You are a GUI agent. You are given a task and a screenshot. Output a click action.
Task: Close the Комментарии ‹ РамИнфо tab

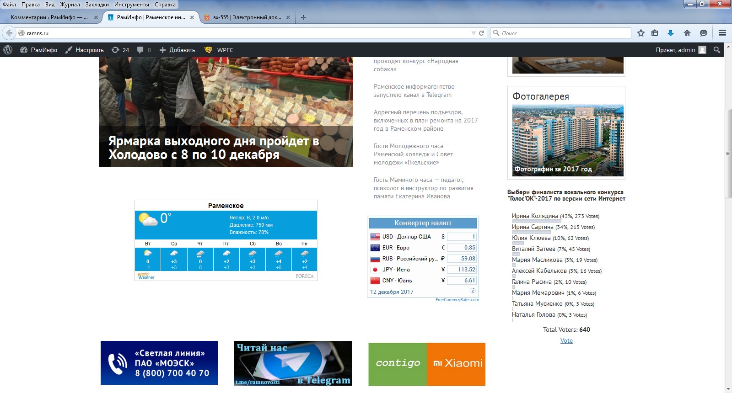coord(96,17)
